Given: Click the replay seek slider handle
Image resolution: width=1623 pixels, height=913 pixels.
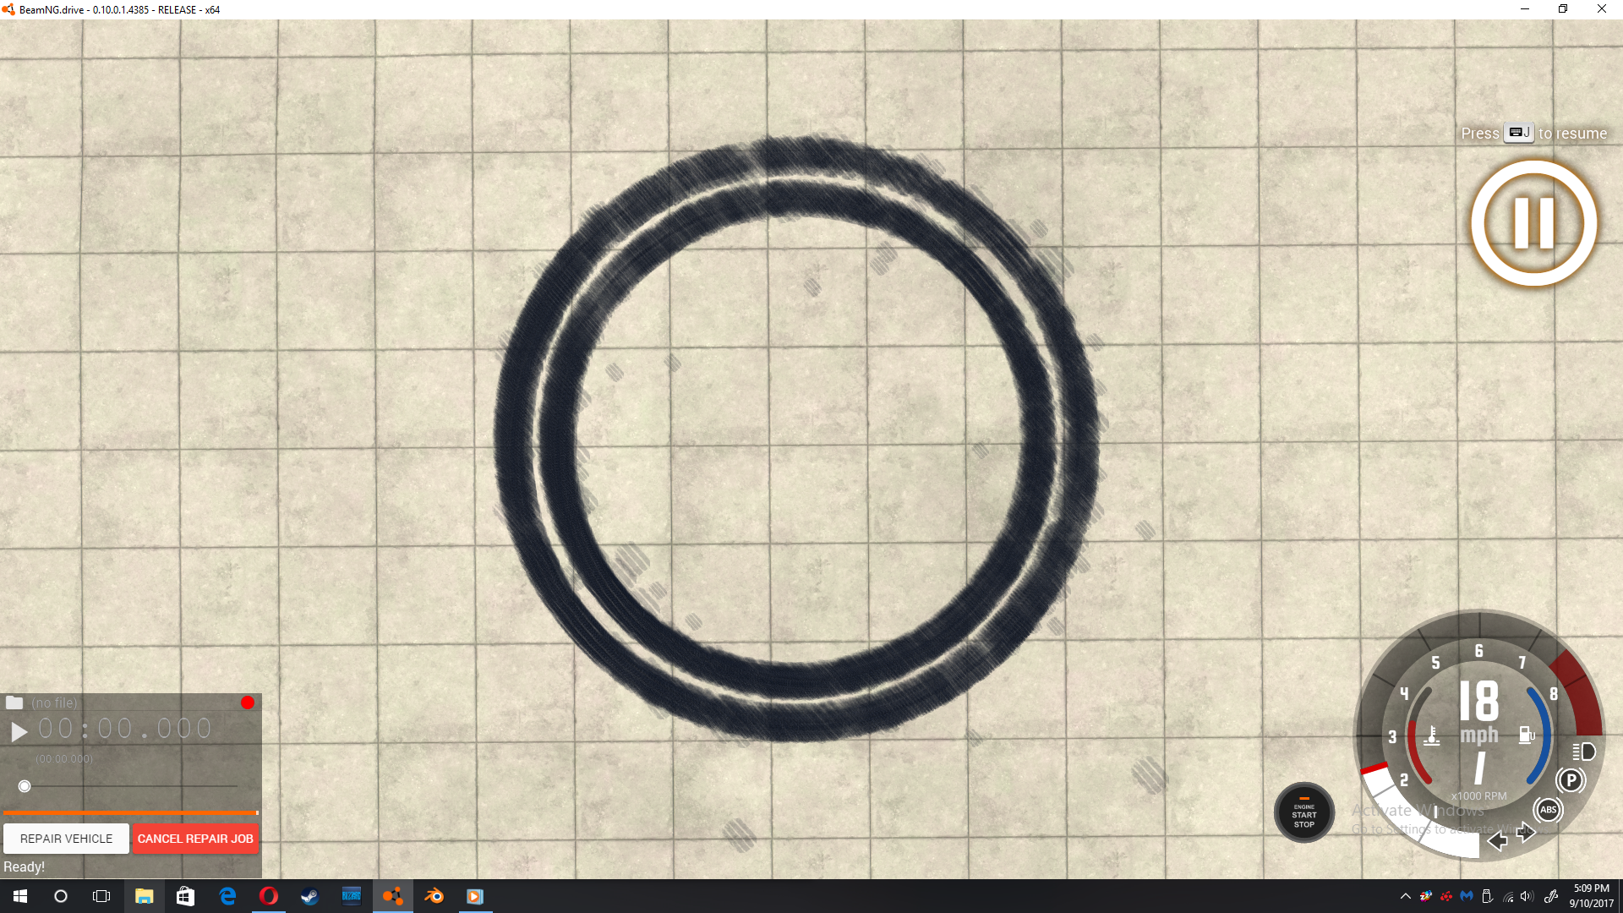Looking at the screenshot, I should point(25,786).
